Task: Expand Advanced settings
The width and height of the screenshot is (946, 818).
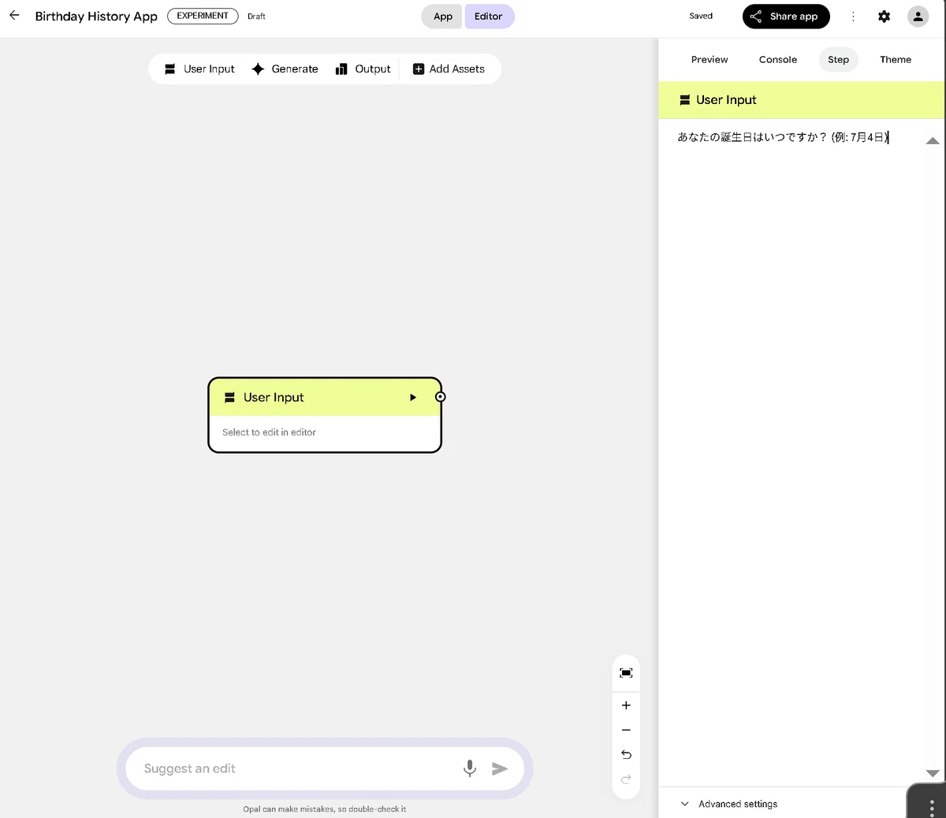Action: [729, 804]
